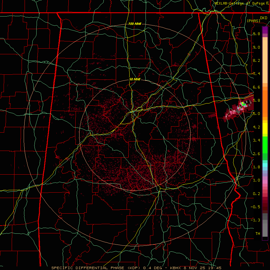Screen dimensions: 270x270
Task: Click the -0.5 value on the color scale
Action: [255, 207]
